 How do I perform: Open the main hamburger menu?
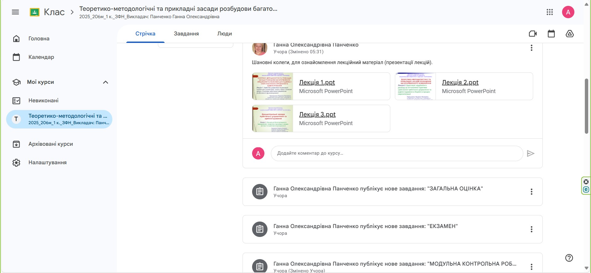[x=15, y=12]
